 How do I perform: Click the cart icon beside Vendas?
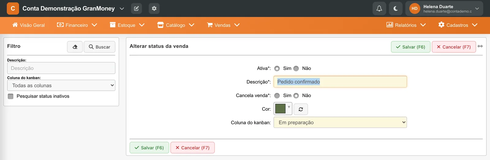coord(210,25)
